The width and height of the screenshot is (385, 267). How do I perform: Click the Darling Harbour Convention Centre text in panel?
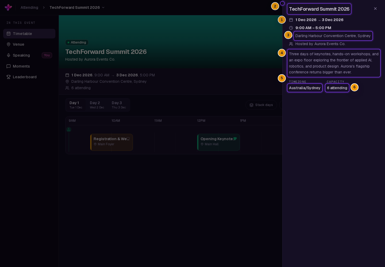point(333,36)
